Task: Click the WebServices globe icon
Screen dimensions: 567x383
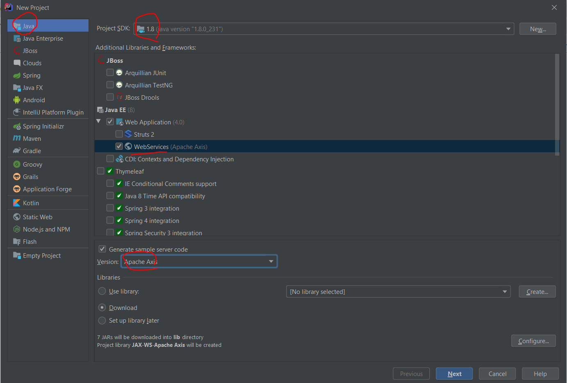Action: 128,147
